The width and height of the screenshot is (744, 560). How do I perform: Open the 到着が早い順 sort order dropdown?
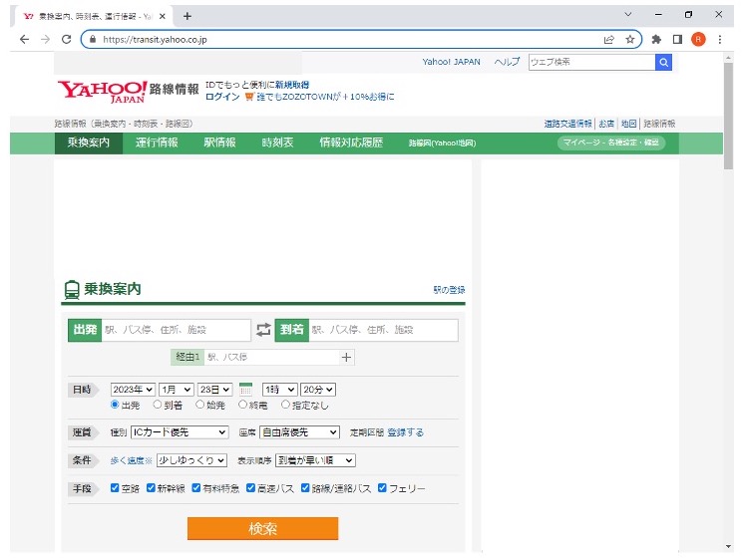click(315, 460)
